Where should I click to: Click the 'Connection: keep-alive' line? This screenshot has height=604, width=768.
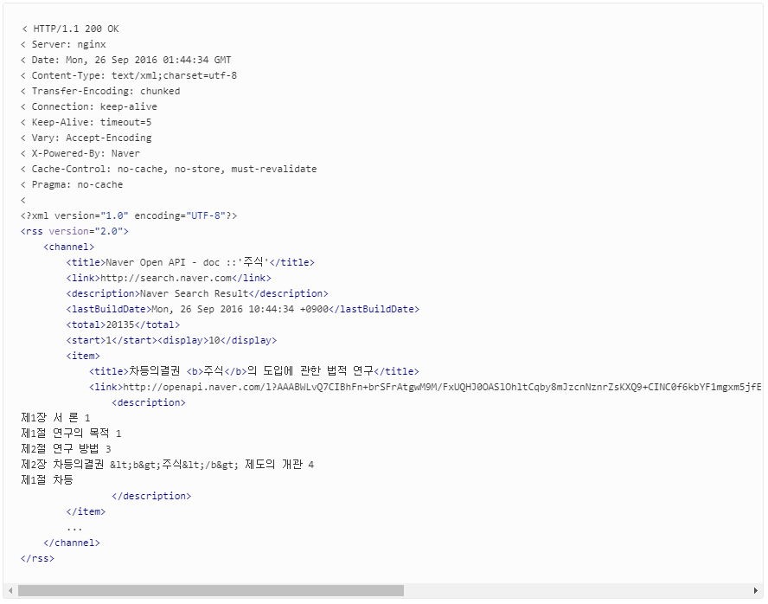89,106
